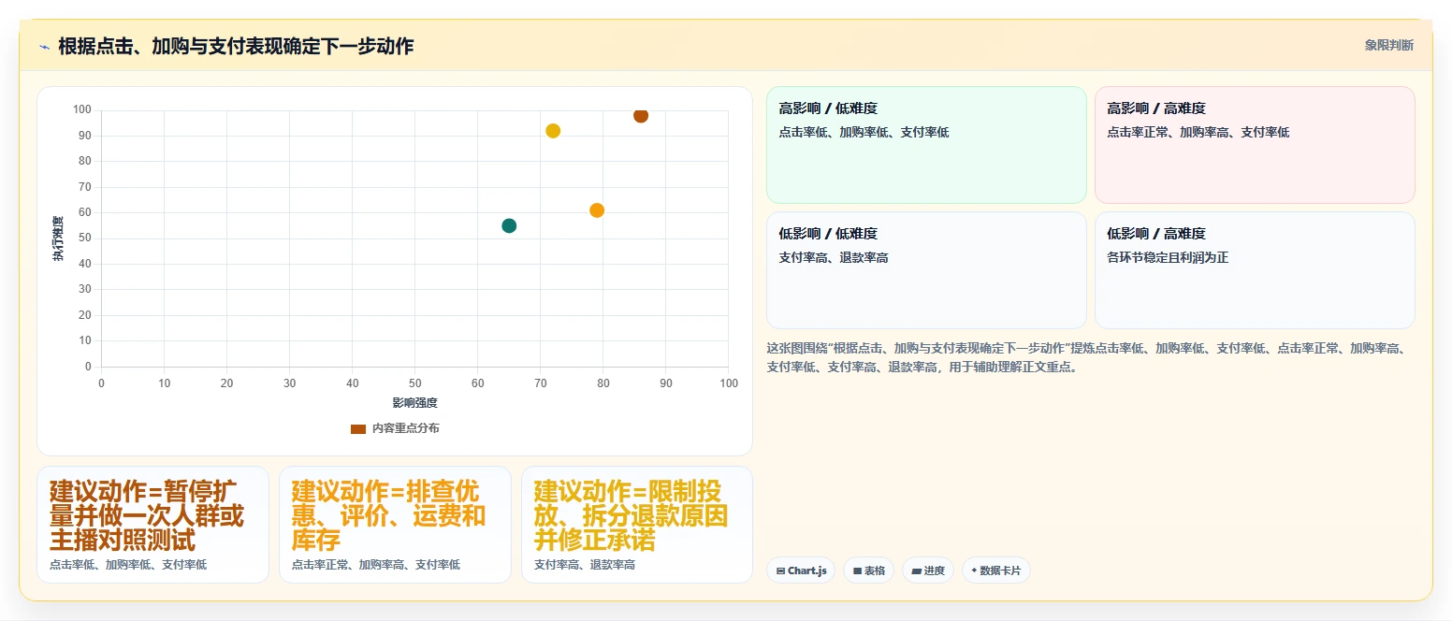1452x621 pixels.
Task: Open the 排查优惠、评价、运费和库存 action card
Action: click(x=395, y=525)
